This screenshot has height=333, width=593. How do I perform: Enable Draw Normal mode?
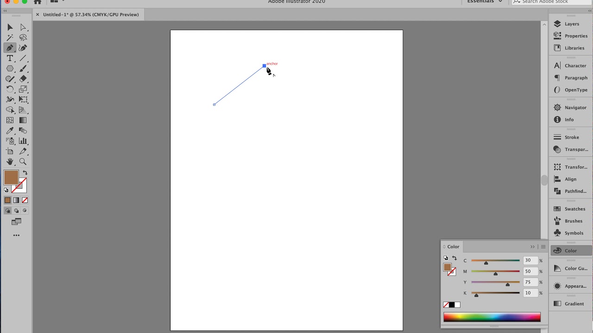[7, 210]
